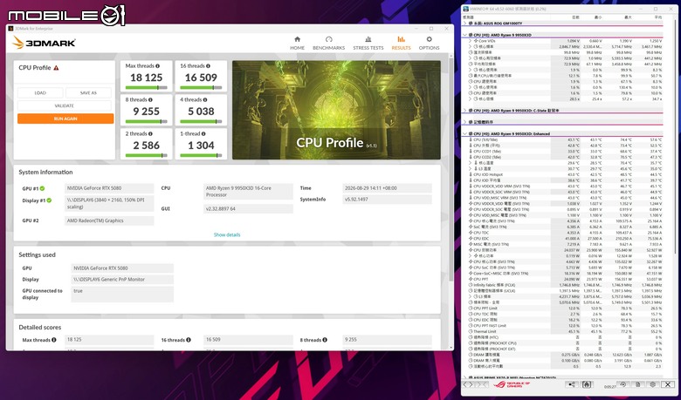Click the X button in HWiNFO bottom toolbar
Image resolution: width=681 pixels, height=400 pixels.
668,384
